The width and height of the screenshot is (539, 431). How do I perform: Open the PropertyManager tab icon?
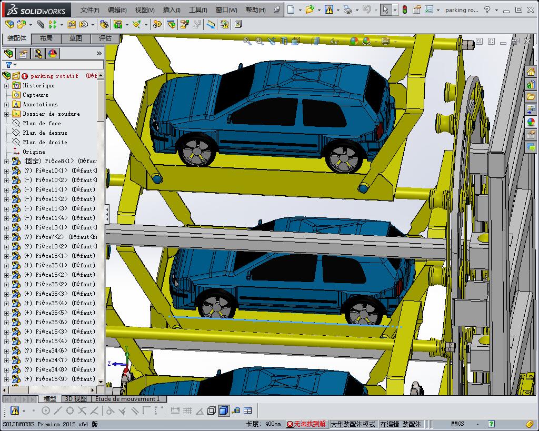tap(23, 54)
